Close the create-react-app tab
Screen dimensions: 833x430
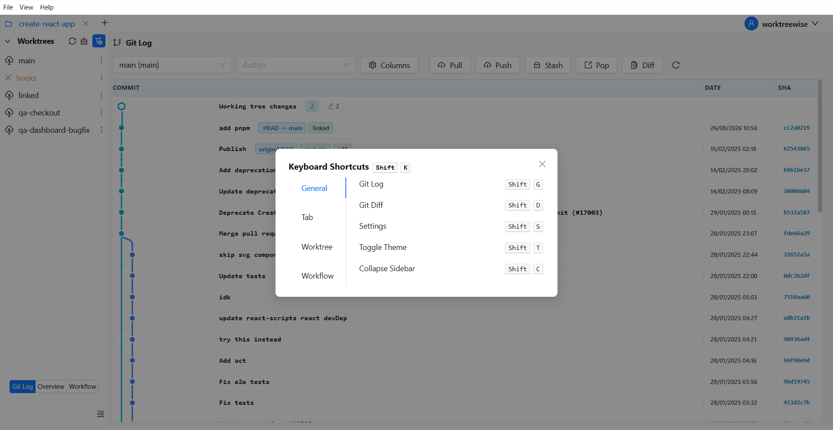[85, 24]
